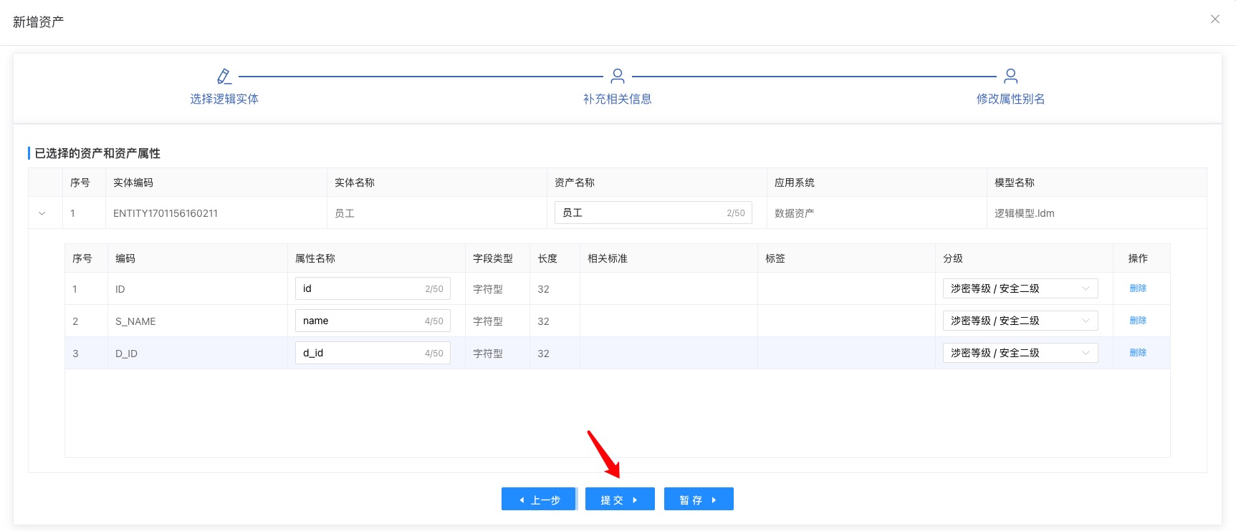Screen dimensions: 1236x531
Task: Click the 模型名称 column header
Action: pyautogui.click(x=1015, y=182)
